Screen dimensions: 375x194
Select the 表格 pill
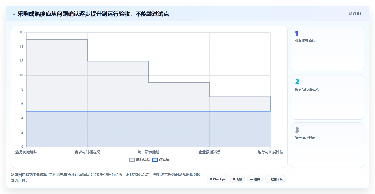click(237, 179)
